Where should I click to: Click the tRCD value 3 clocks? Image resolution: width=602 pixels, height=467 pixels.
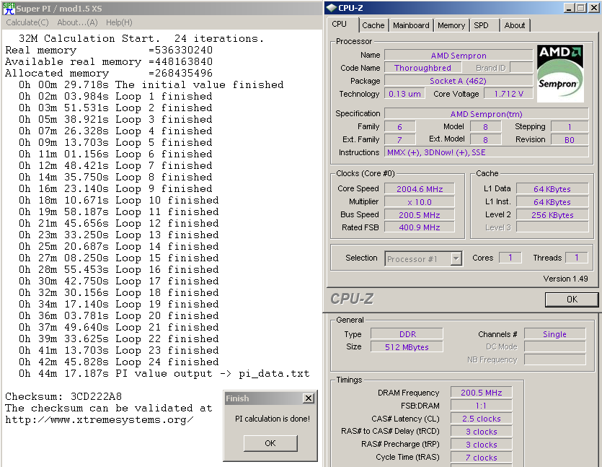coord(481,431)
